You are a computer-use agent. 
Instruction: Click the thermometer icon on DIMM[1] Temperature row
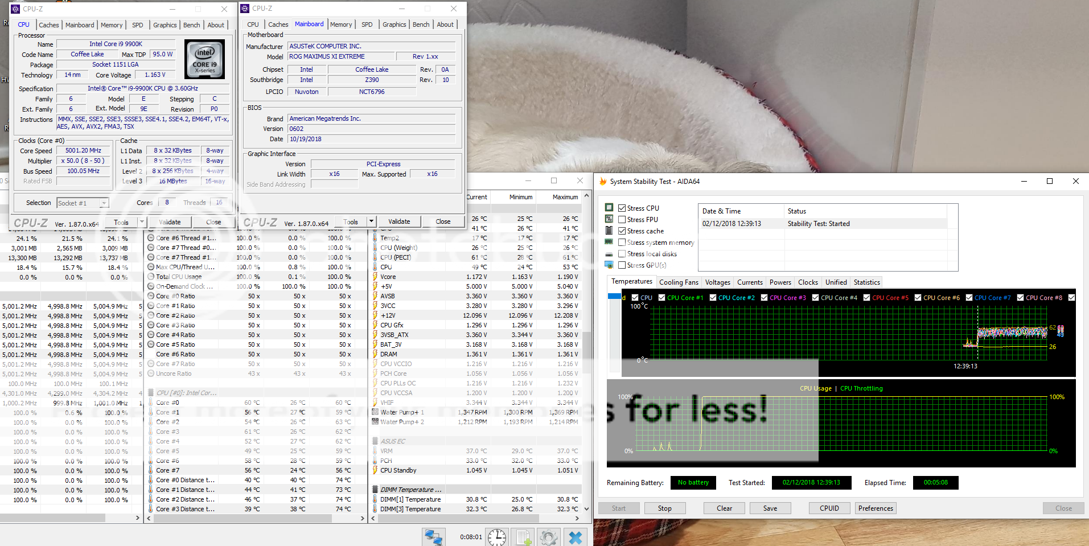[x=375, y=499]
